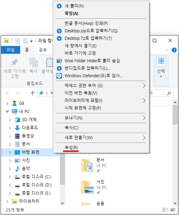Open the recent locations dropdown arrow
Image resolution: width=179 pixels, height=215 pixels.
26,93
